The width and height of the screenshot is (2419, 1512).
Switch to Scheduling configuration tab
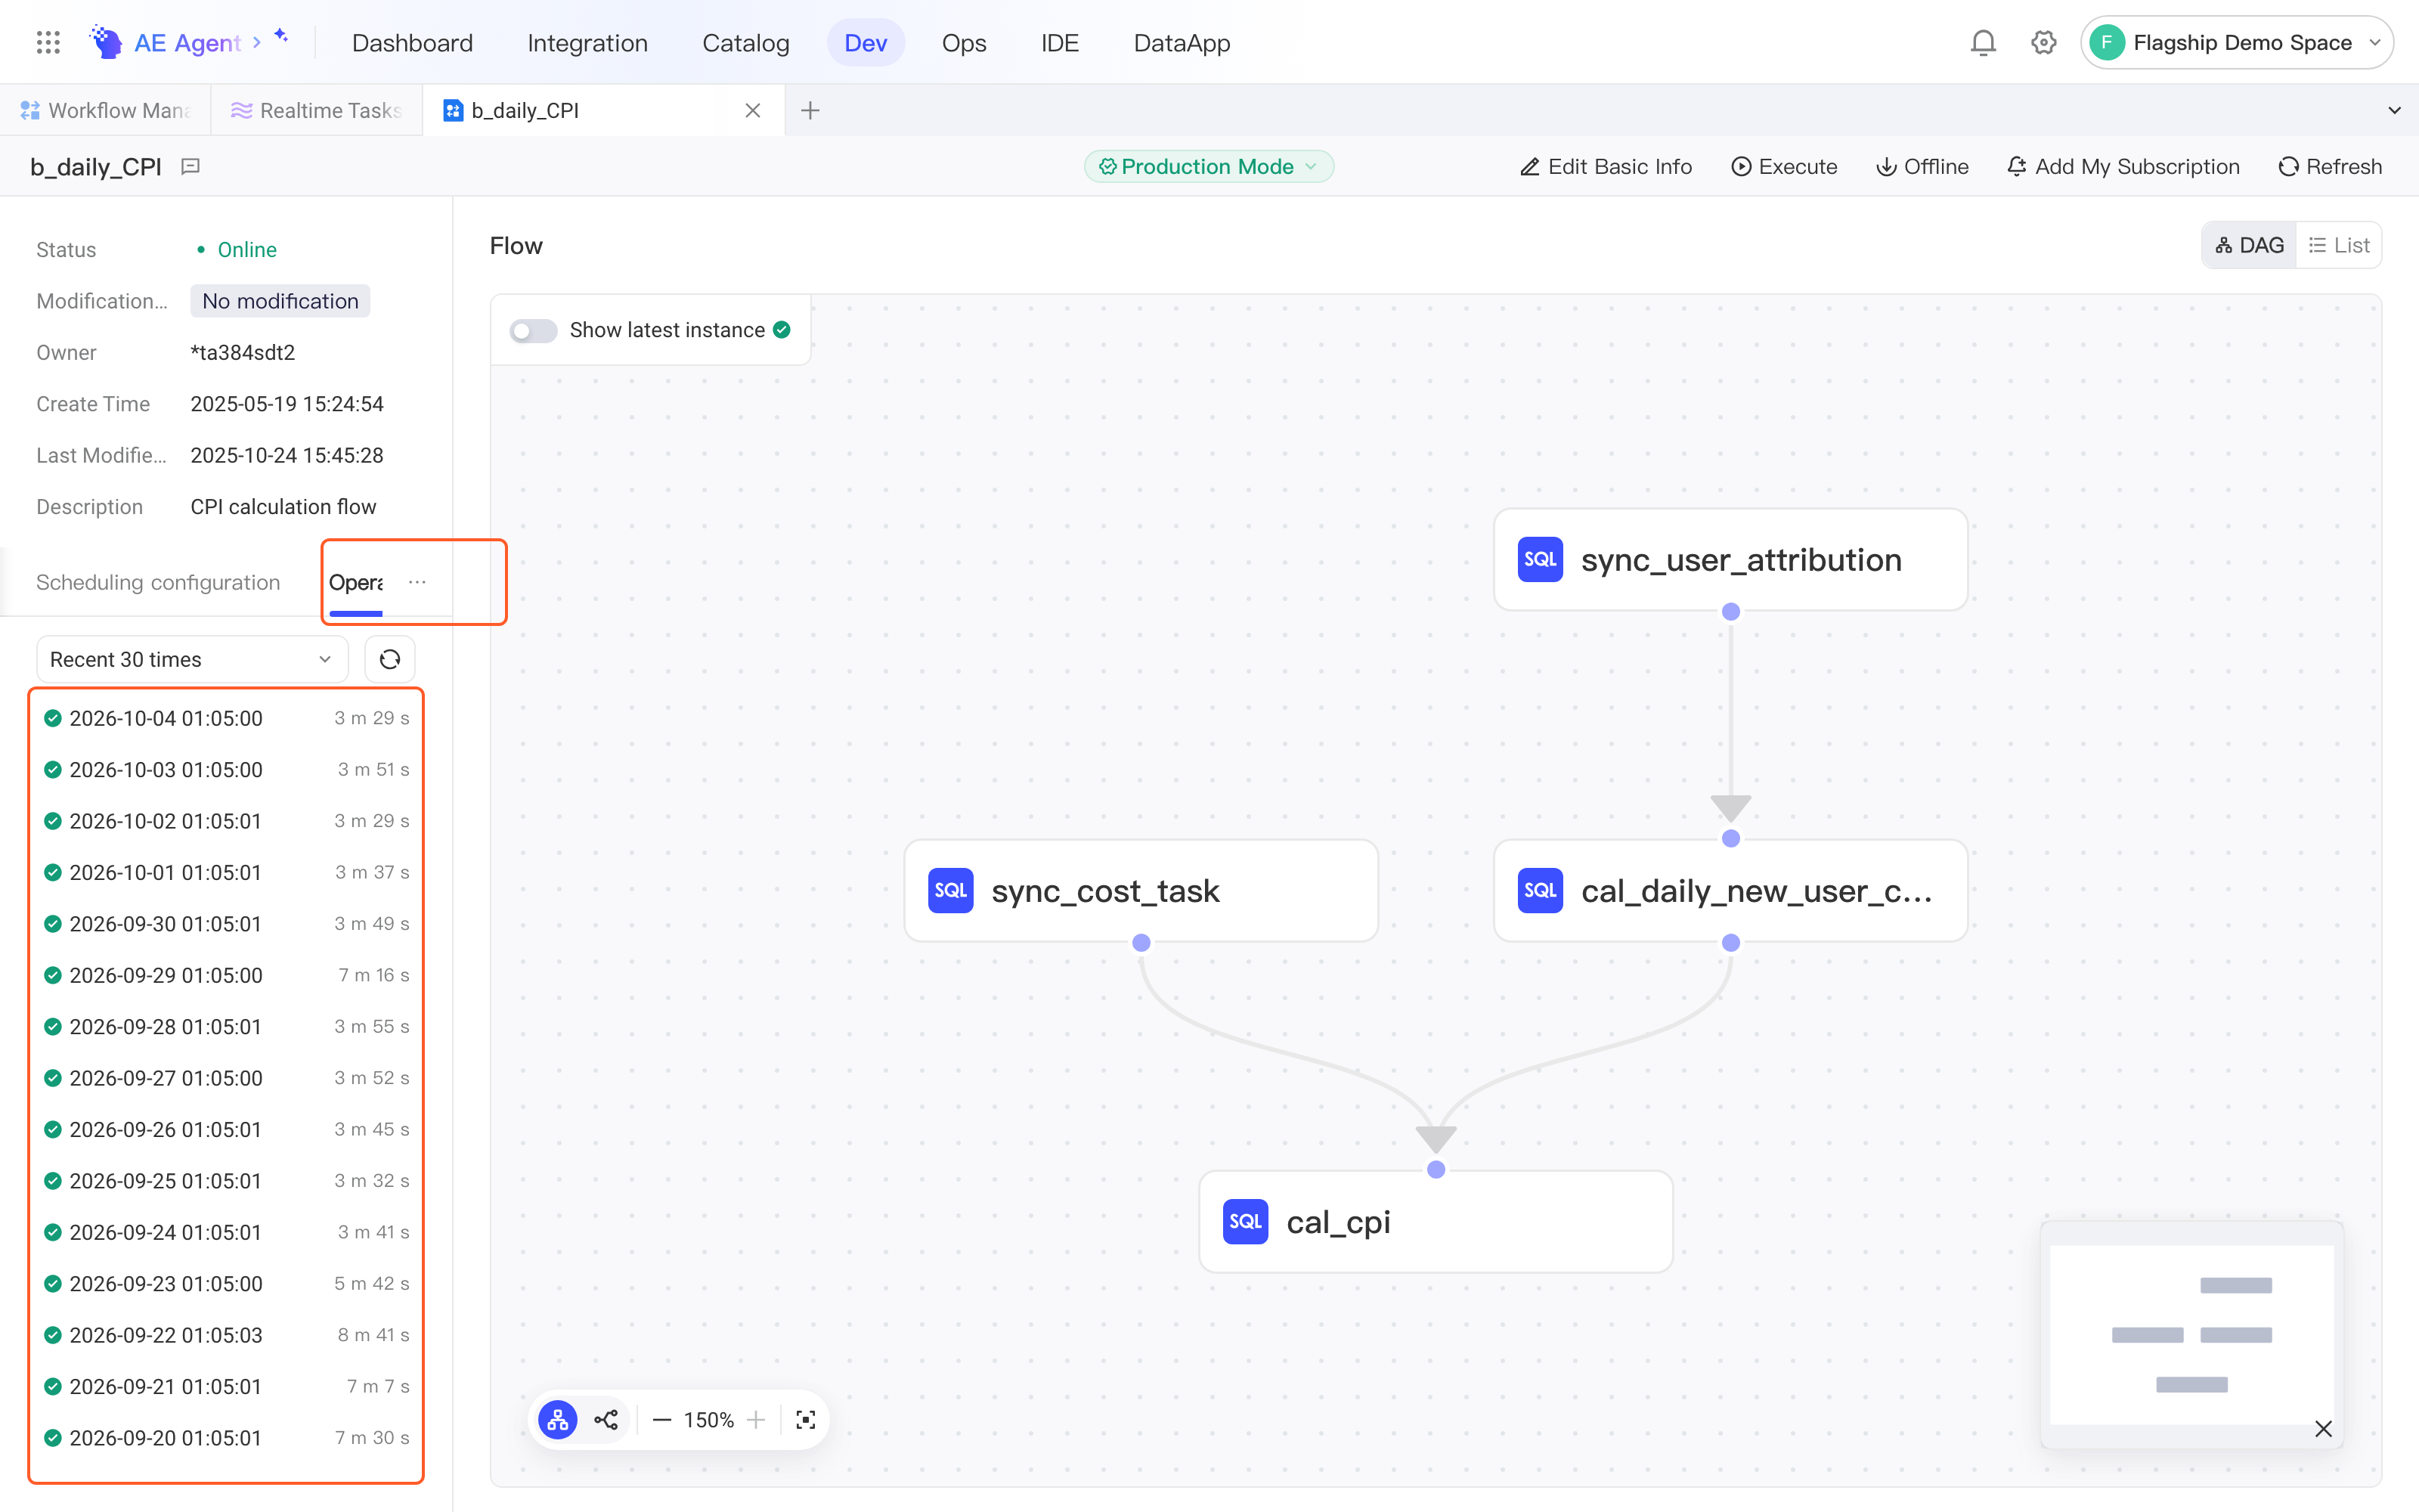pyautogui.click(x=158, y=582)
